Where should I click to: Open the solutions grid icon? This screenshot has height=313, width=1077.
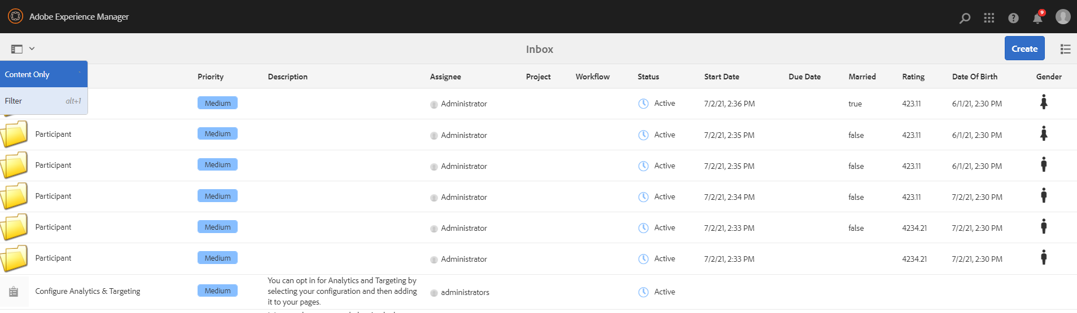click(x=989, y=18)
